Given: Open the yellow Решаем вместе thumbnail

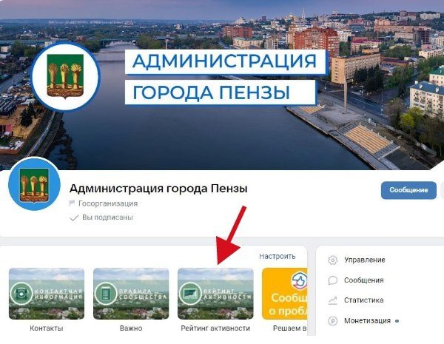Looking at the screenshot, I should [x=285, y=294].
